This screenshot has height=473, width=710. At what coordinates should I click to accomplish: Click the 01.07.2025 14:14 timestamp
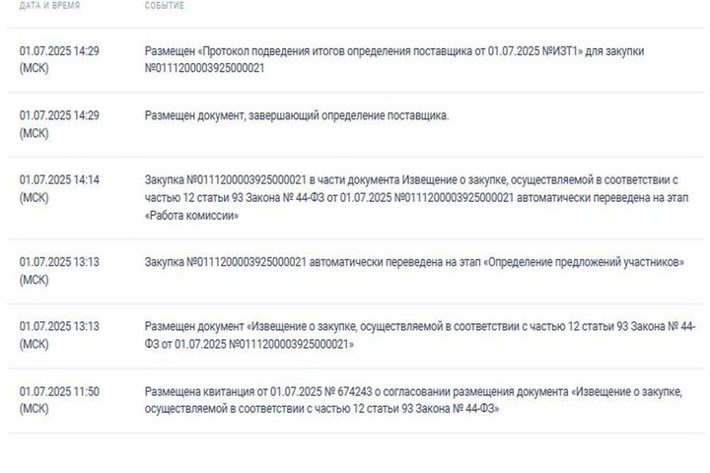click(59, 179)
